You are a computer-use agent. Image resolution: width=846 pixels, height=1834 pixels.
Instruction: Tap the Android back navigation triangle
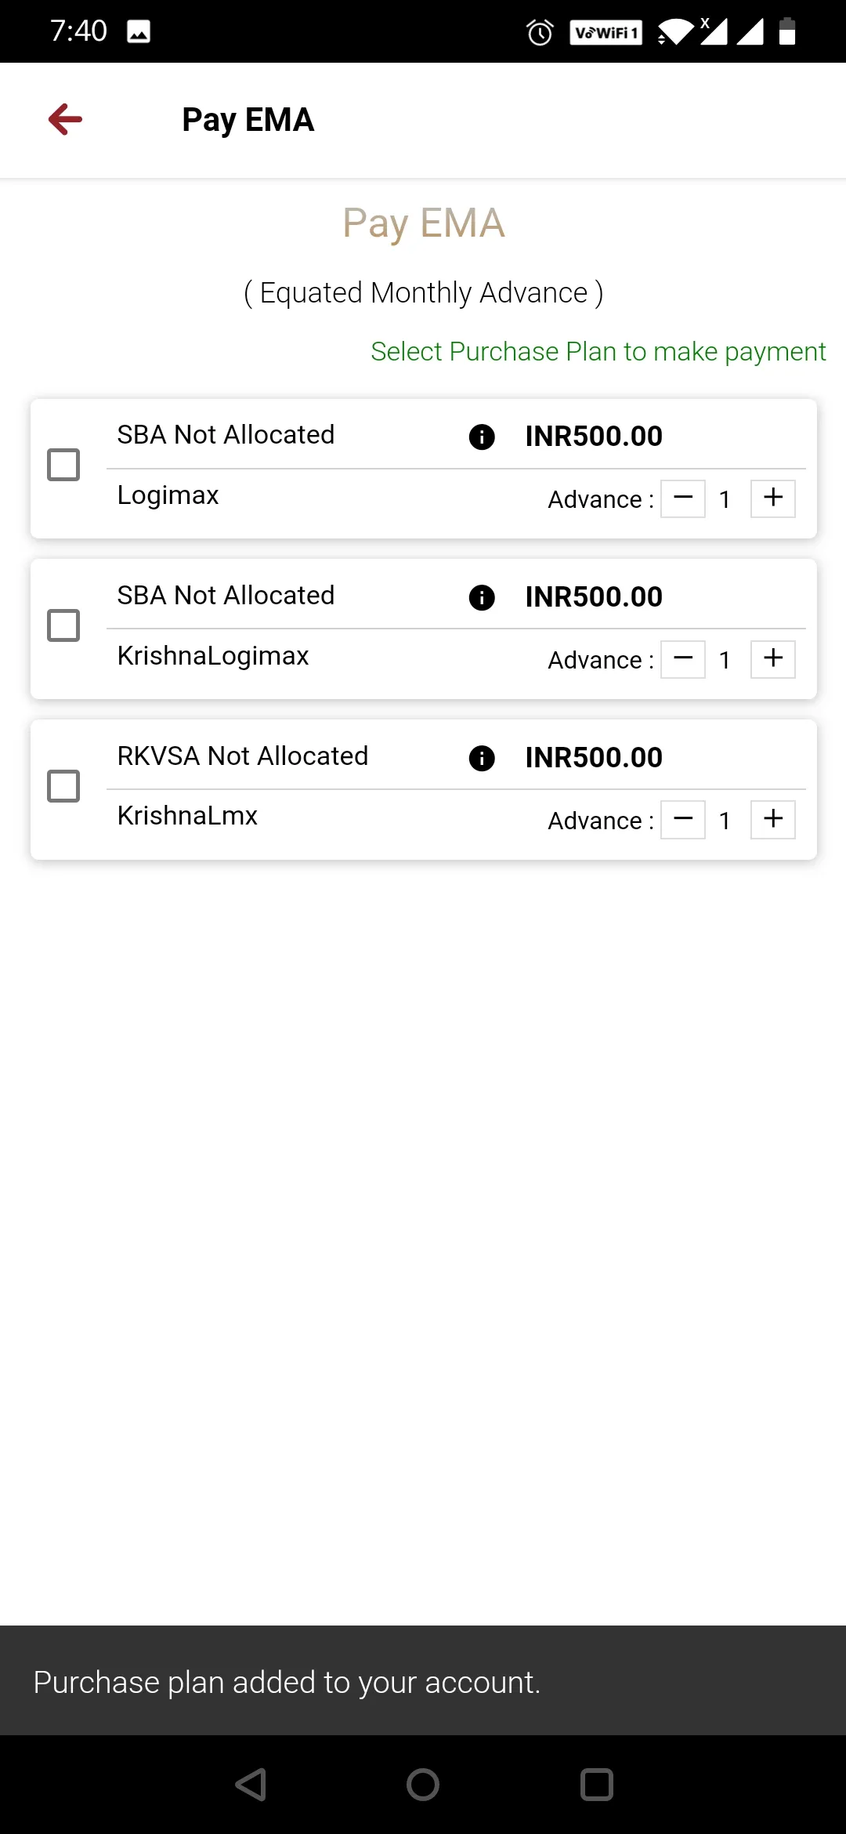251,1785
